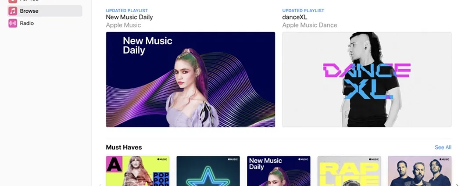The width and height of the screenshot is (465, 186).
Task: Click See All for Must Haves
Action: [x=443, y=147]
